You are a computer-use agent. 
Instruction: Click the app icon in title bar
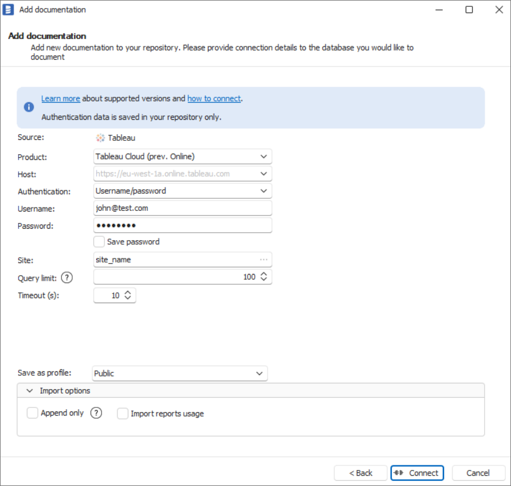tap(8, 9)
